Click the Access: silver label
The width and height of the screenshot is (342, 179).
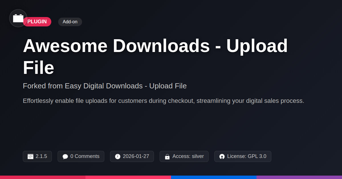pyautogui.click(x=188, y=156)
